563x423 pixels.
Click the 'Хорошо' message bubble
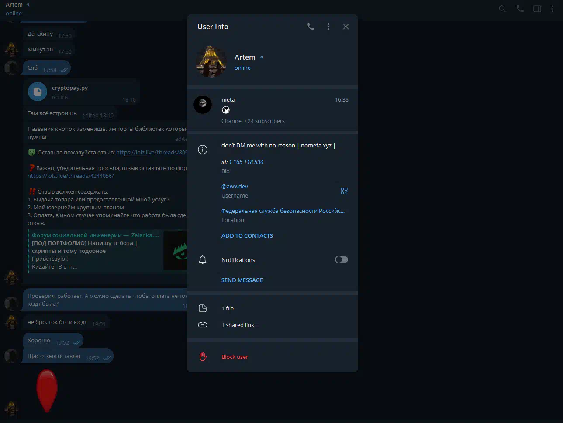52,341
